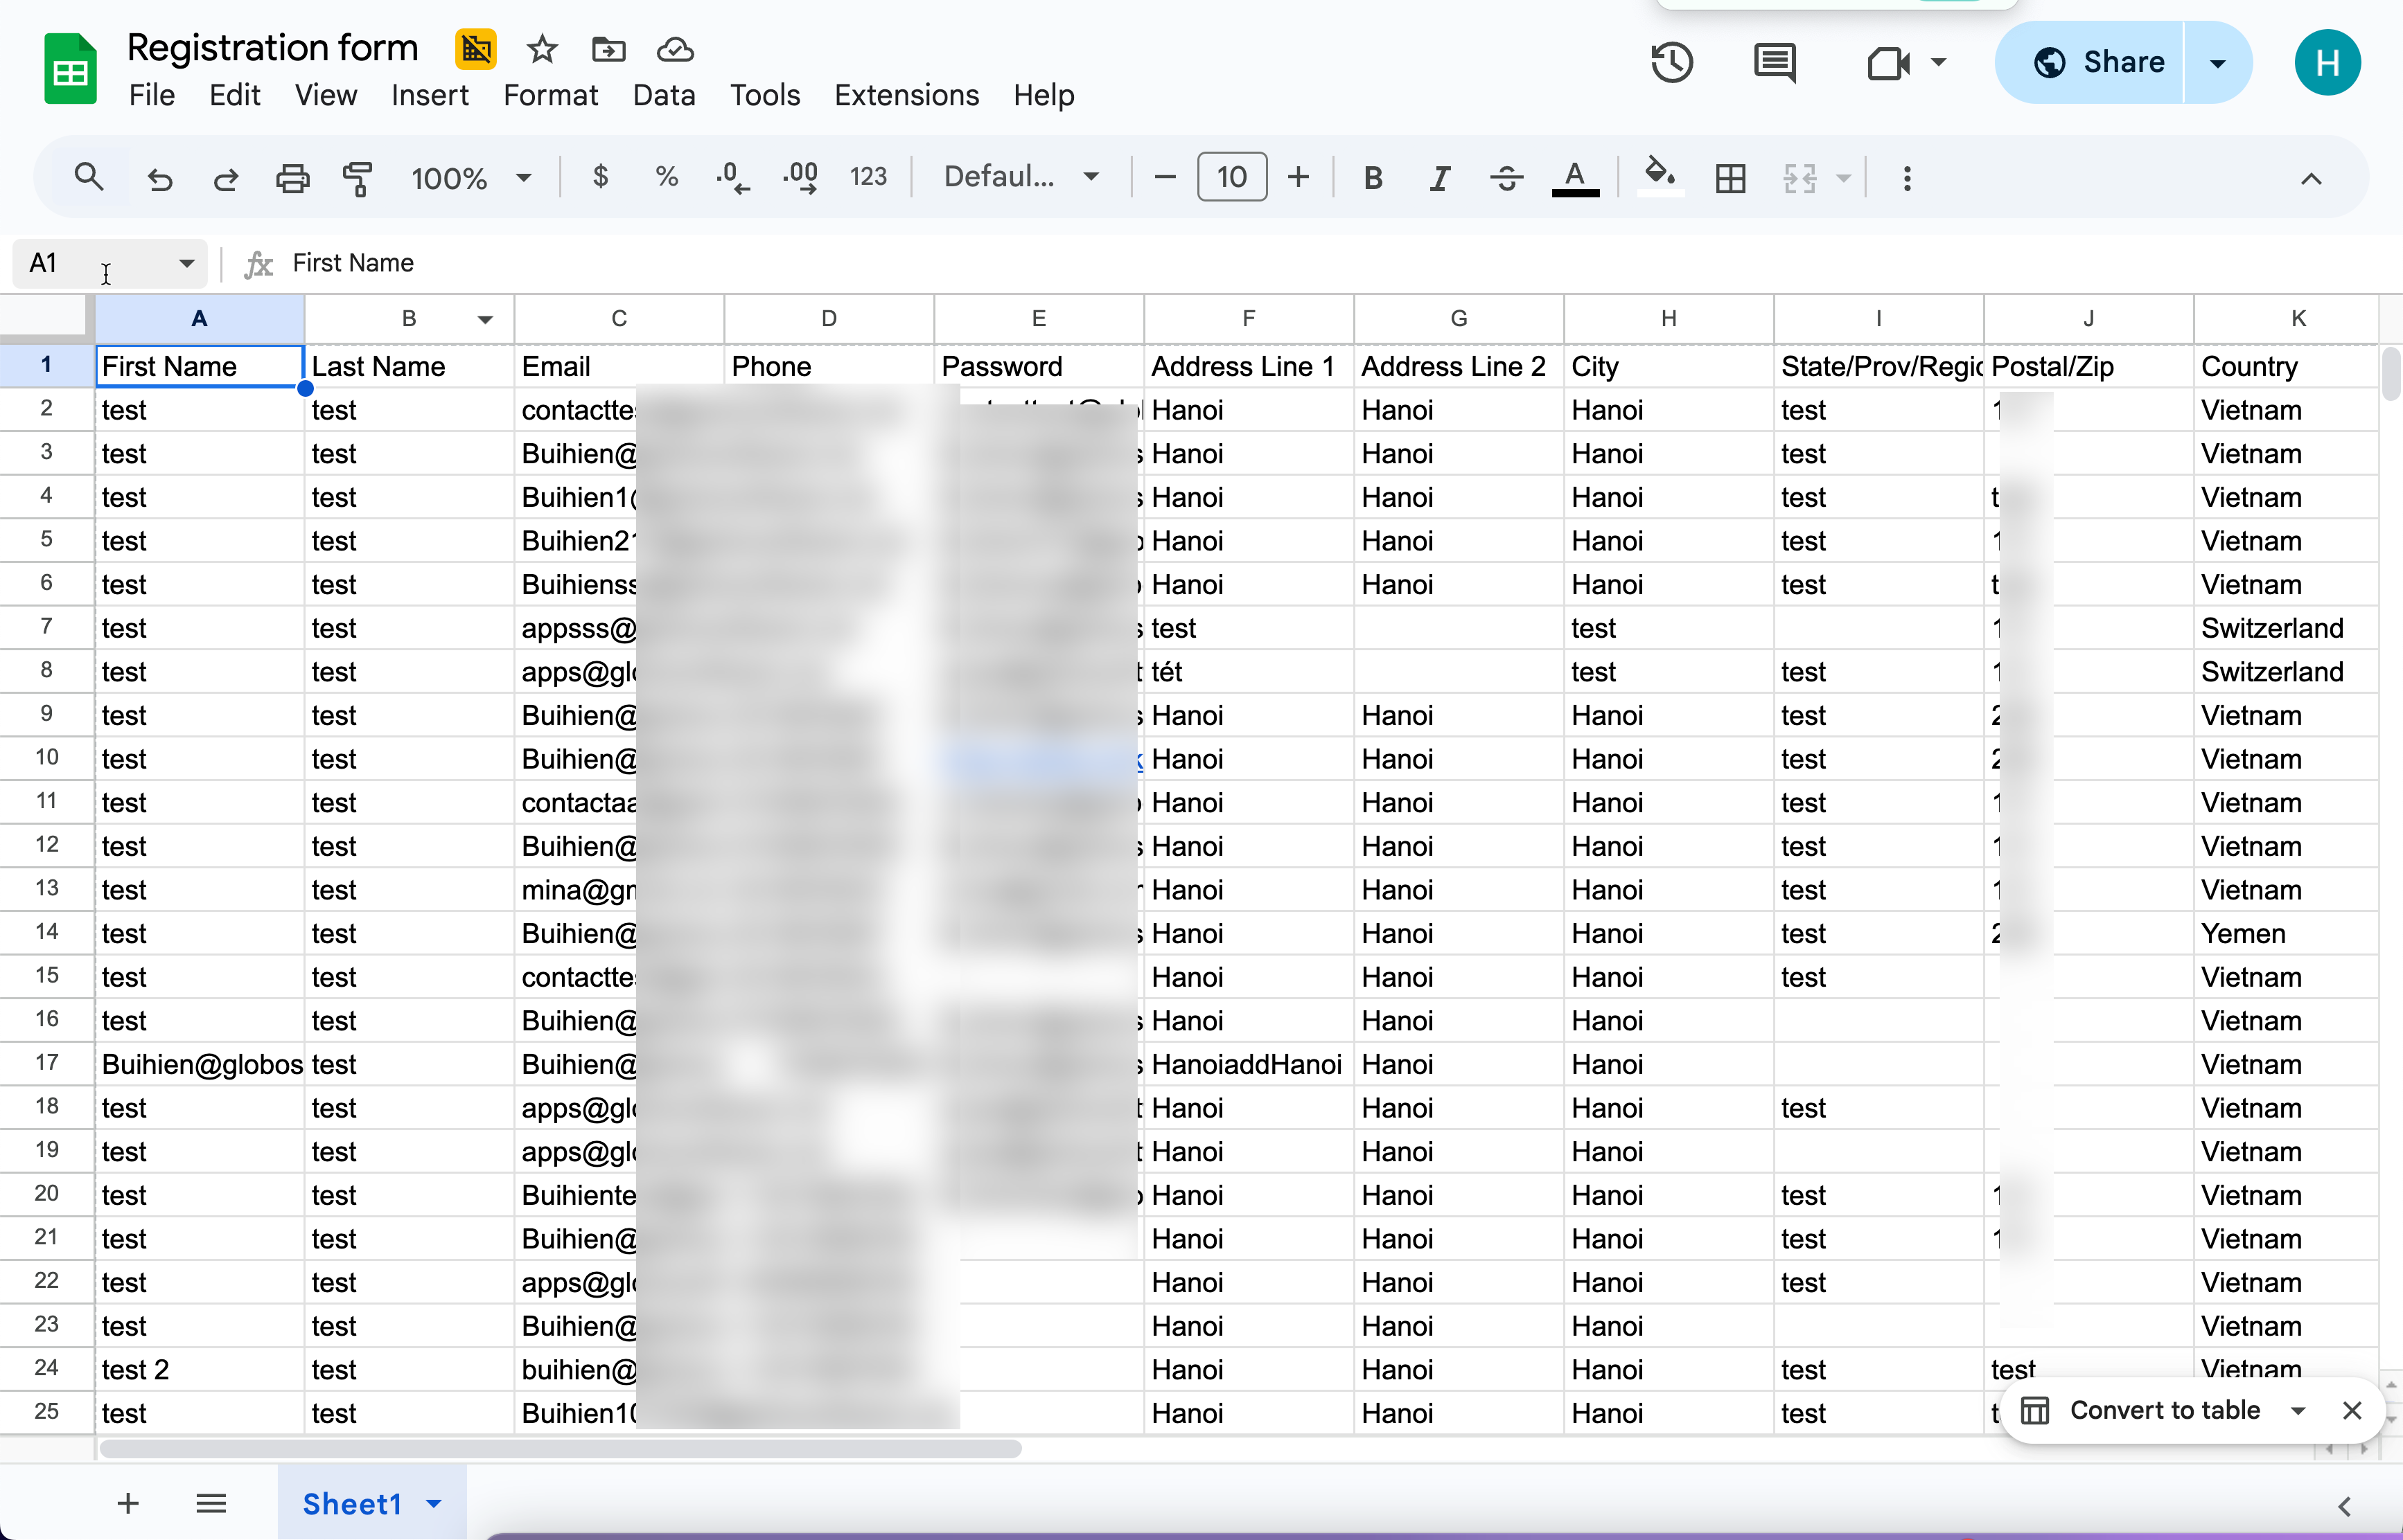Click the print icon in toolbar
Image resolution: width=2403 pixels, height=1540 pixels.
coord(292,178)
